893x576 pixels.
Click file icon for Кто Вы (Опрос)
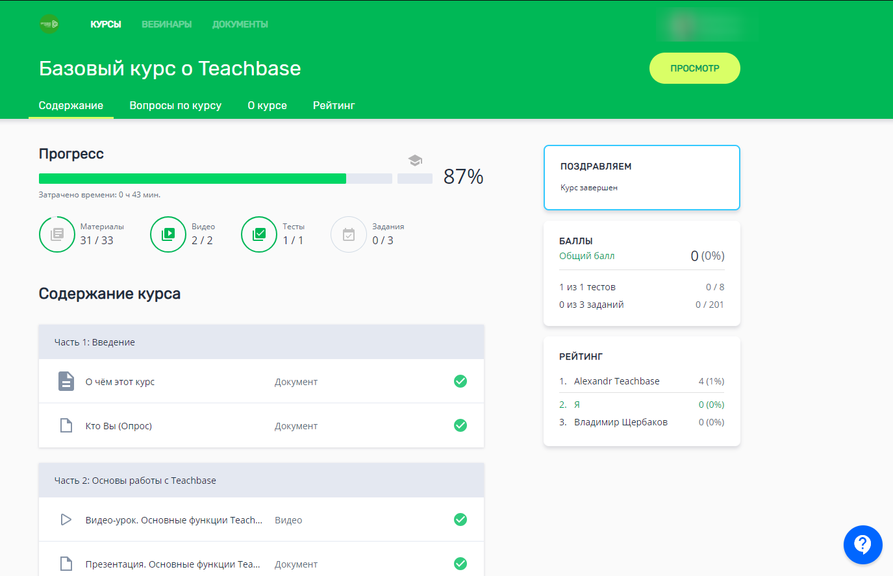[66, 425]
